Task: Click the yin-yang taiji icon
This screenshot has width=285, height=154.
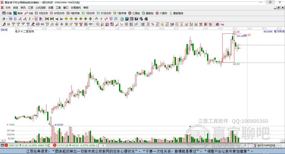Action: click(x=218, y=24)
